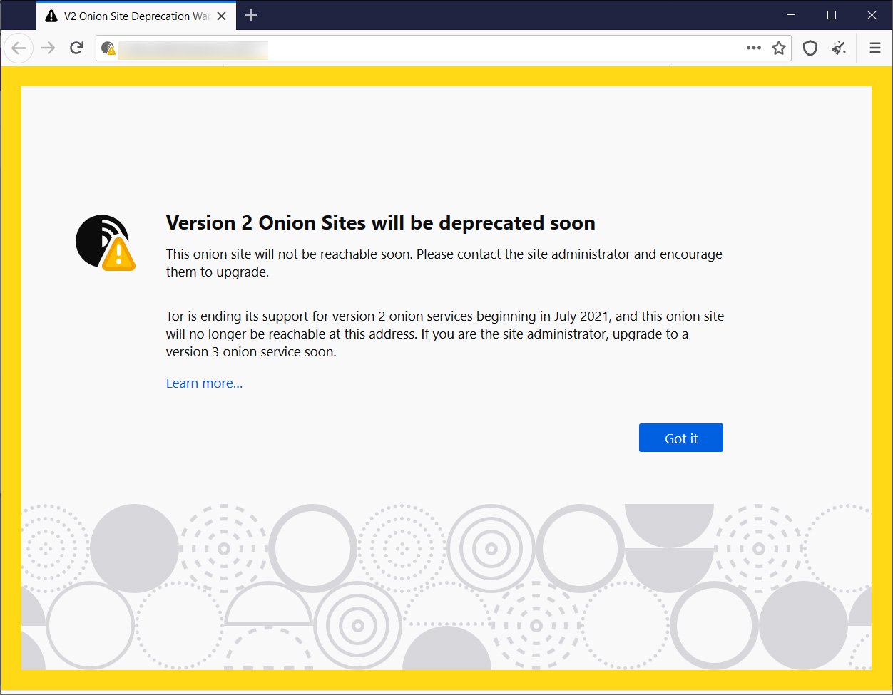The width and height of the screenshot is (893, 695).
Task: Click the 'Version 2 Onion Sites' heading
Action: click(380, 223)
